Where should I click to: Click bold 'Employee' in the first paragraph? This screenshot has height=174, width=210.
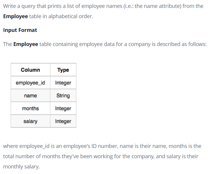point(16,16)
